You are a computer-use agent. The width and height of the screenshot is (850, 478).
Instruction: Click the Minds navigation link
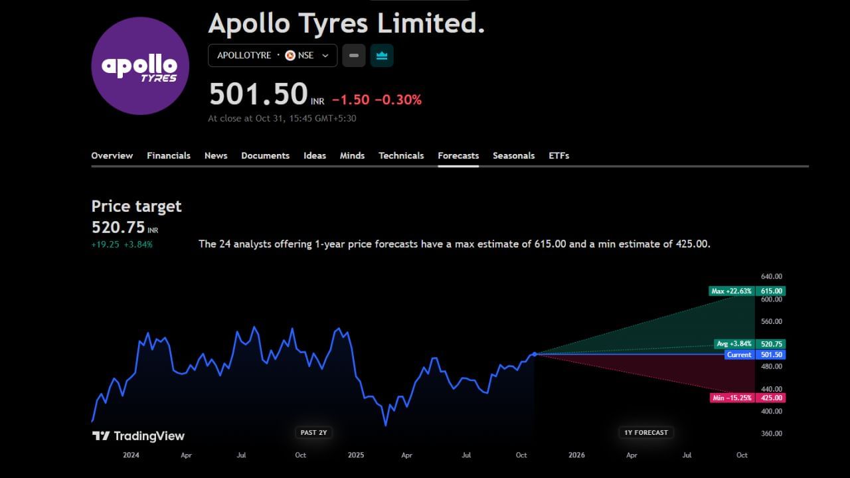point(352,155)
